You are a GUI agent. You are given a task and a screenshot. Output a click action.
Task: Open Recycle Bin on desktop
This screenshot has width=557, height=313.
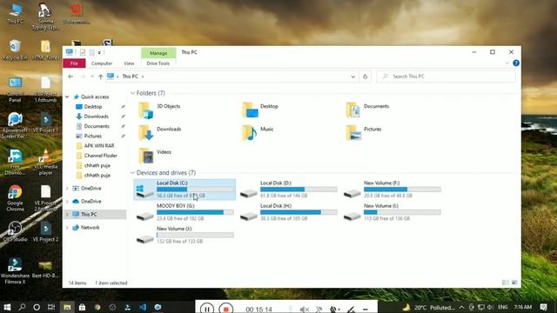[15, 50]
